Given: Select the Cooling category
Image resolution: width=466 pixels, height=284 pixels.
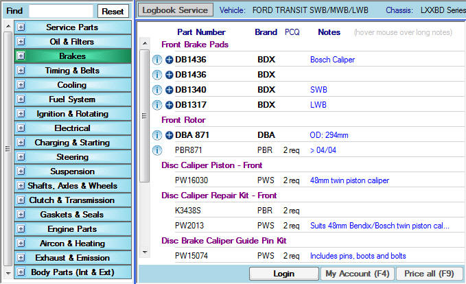Looking at the screenshot, I should [72, 85].
